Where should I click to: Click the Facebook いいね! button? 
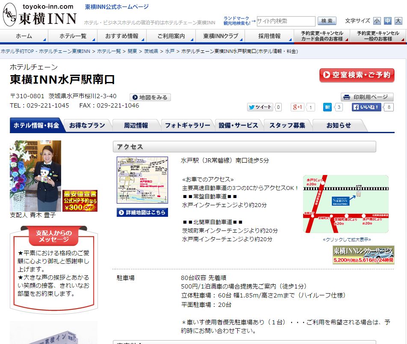(x=366, y=107)
